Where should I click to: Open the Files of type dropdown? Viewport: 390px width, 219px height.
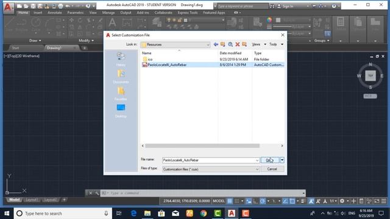pos(211,169)
